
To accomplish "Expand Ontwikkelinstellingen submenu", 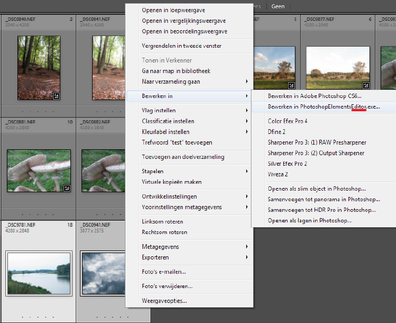I will click(x=190, y=196).
